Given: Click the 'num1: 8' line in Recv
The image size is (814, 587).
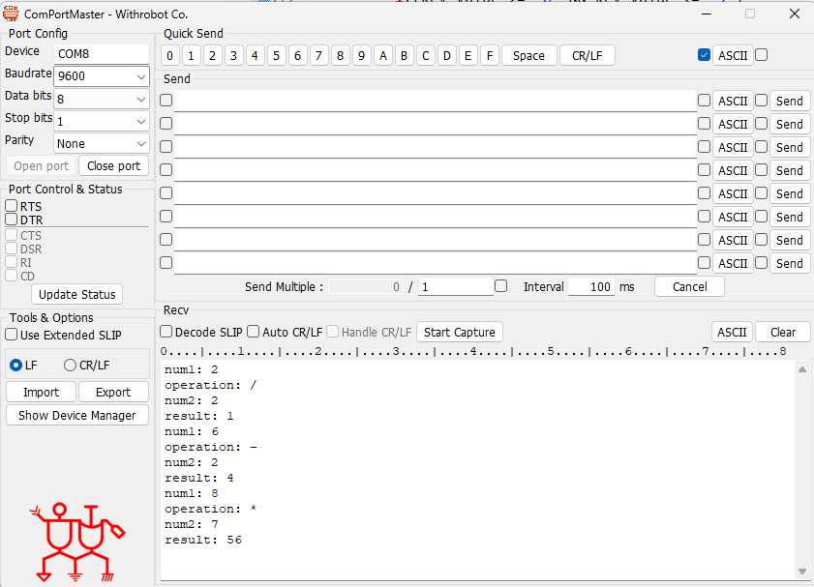Looking at the screenshot, I should pos(191,493).
